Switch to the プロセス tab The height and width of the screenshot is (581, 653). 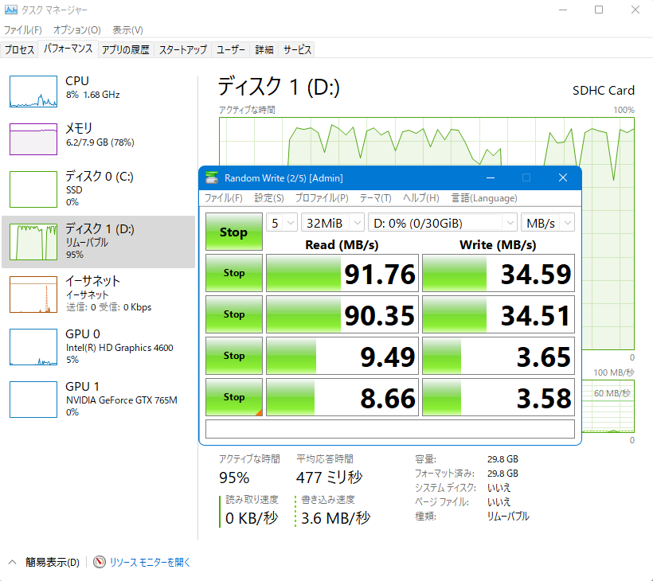(x=19, y=50)
